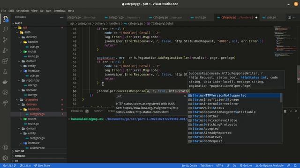Click the code minimap

pyautogui.click(x=285, y=41)
